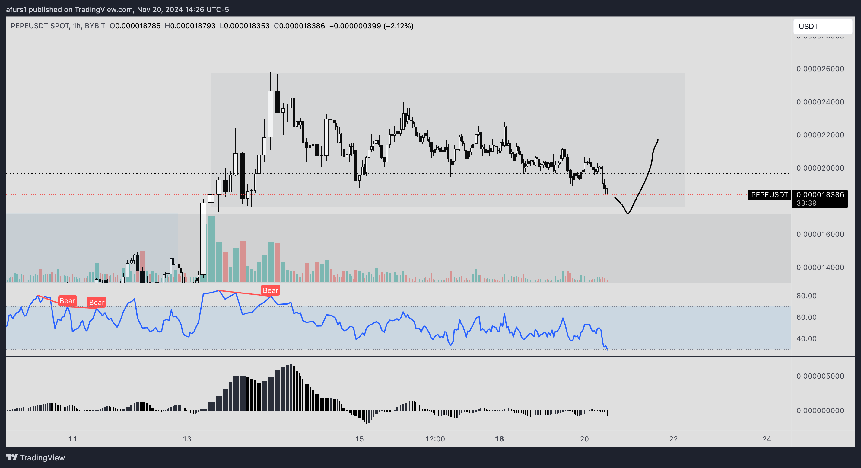
Task: Click the first Bear label on RSI
Action: [67, 301]
